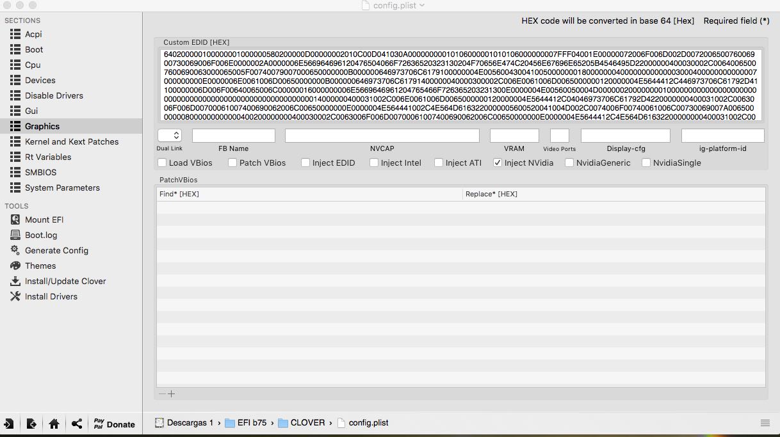The width and height of the screenshot is (780, 437).
Task: Open the Acpi section in the sidebar
Action: [x=33, y=34]
